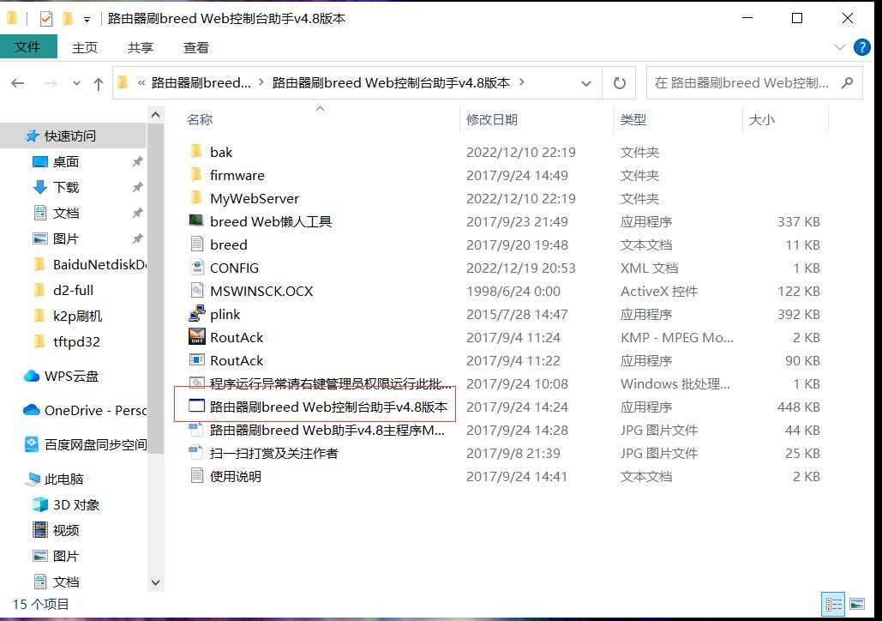Switch to details view layout
The width and height of the screenshot is (882, 621).
pyautogui.click(x=831, y=604)
